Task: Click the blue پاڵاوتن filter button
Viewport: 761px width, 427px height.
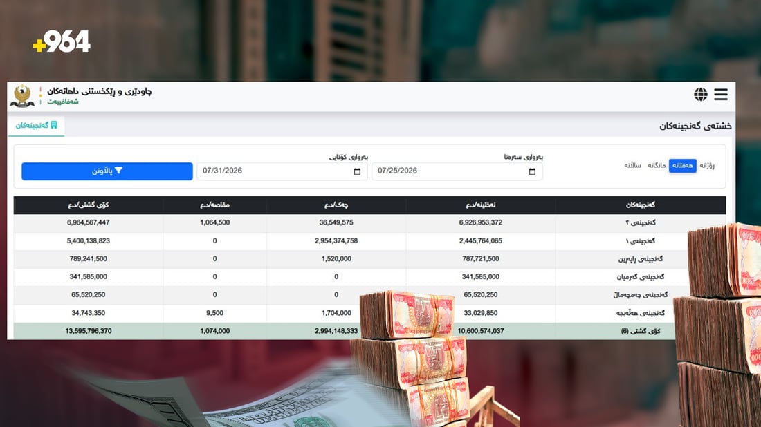Action: (x=107, y=171)
